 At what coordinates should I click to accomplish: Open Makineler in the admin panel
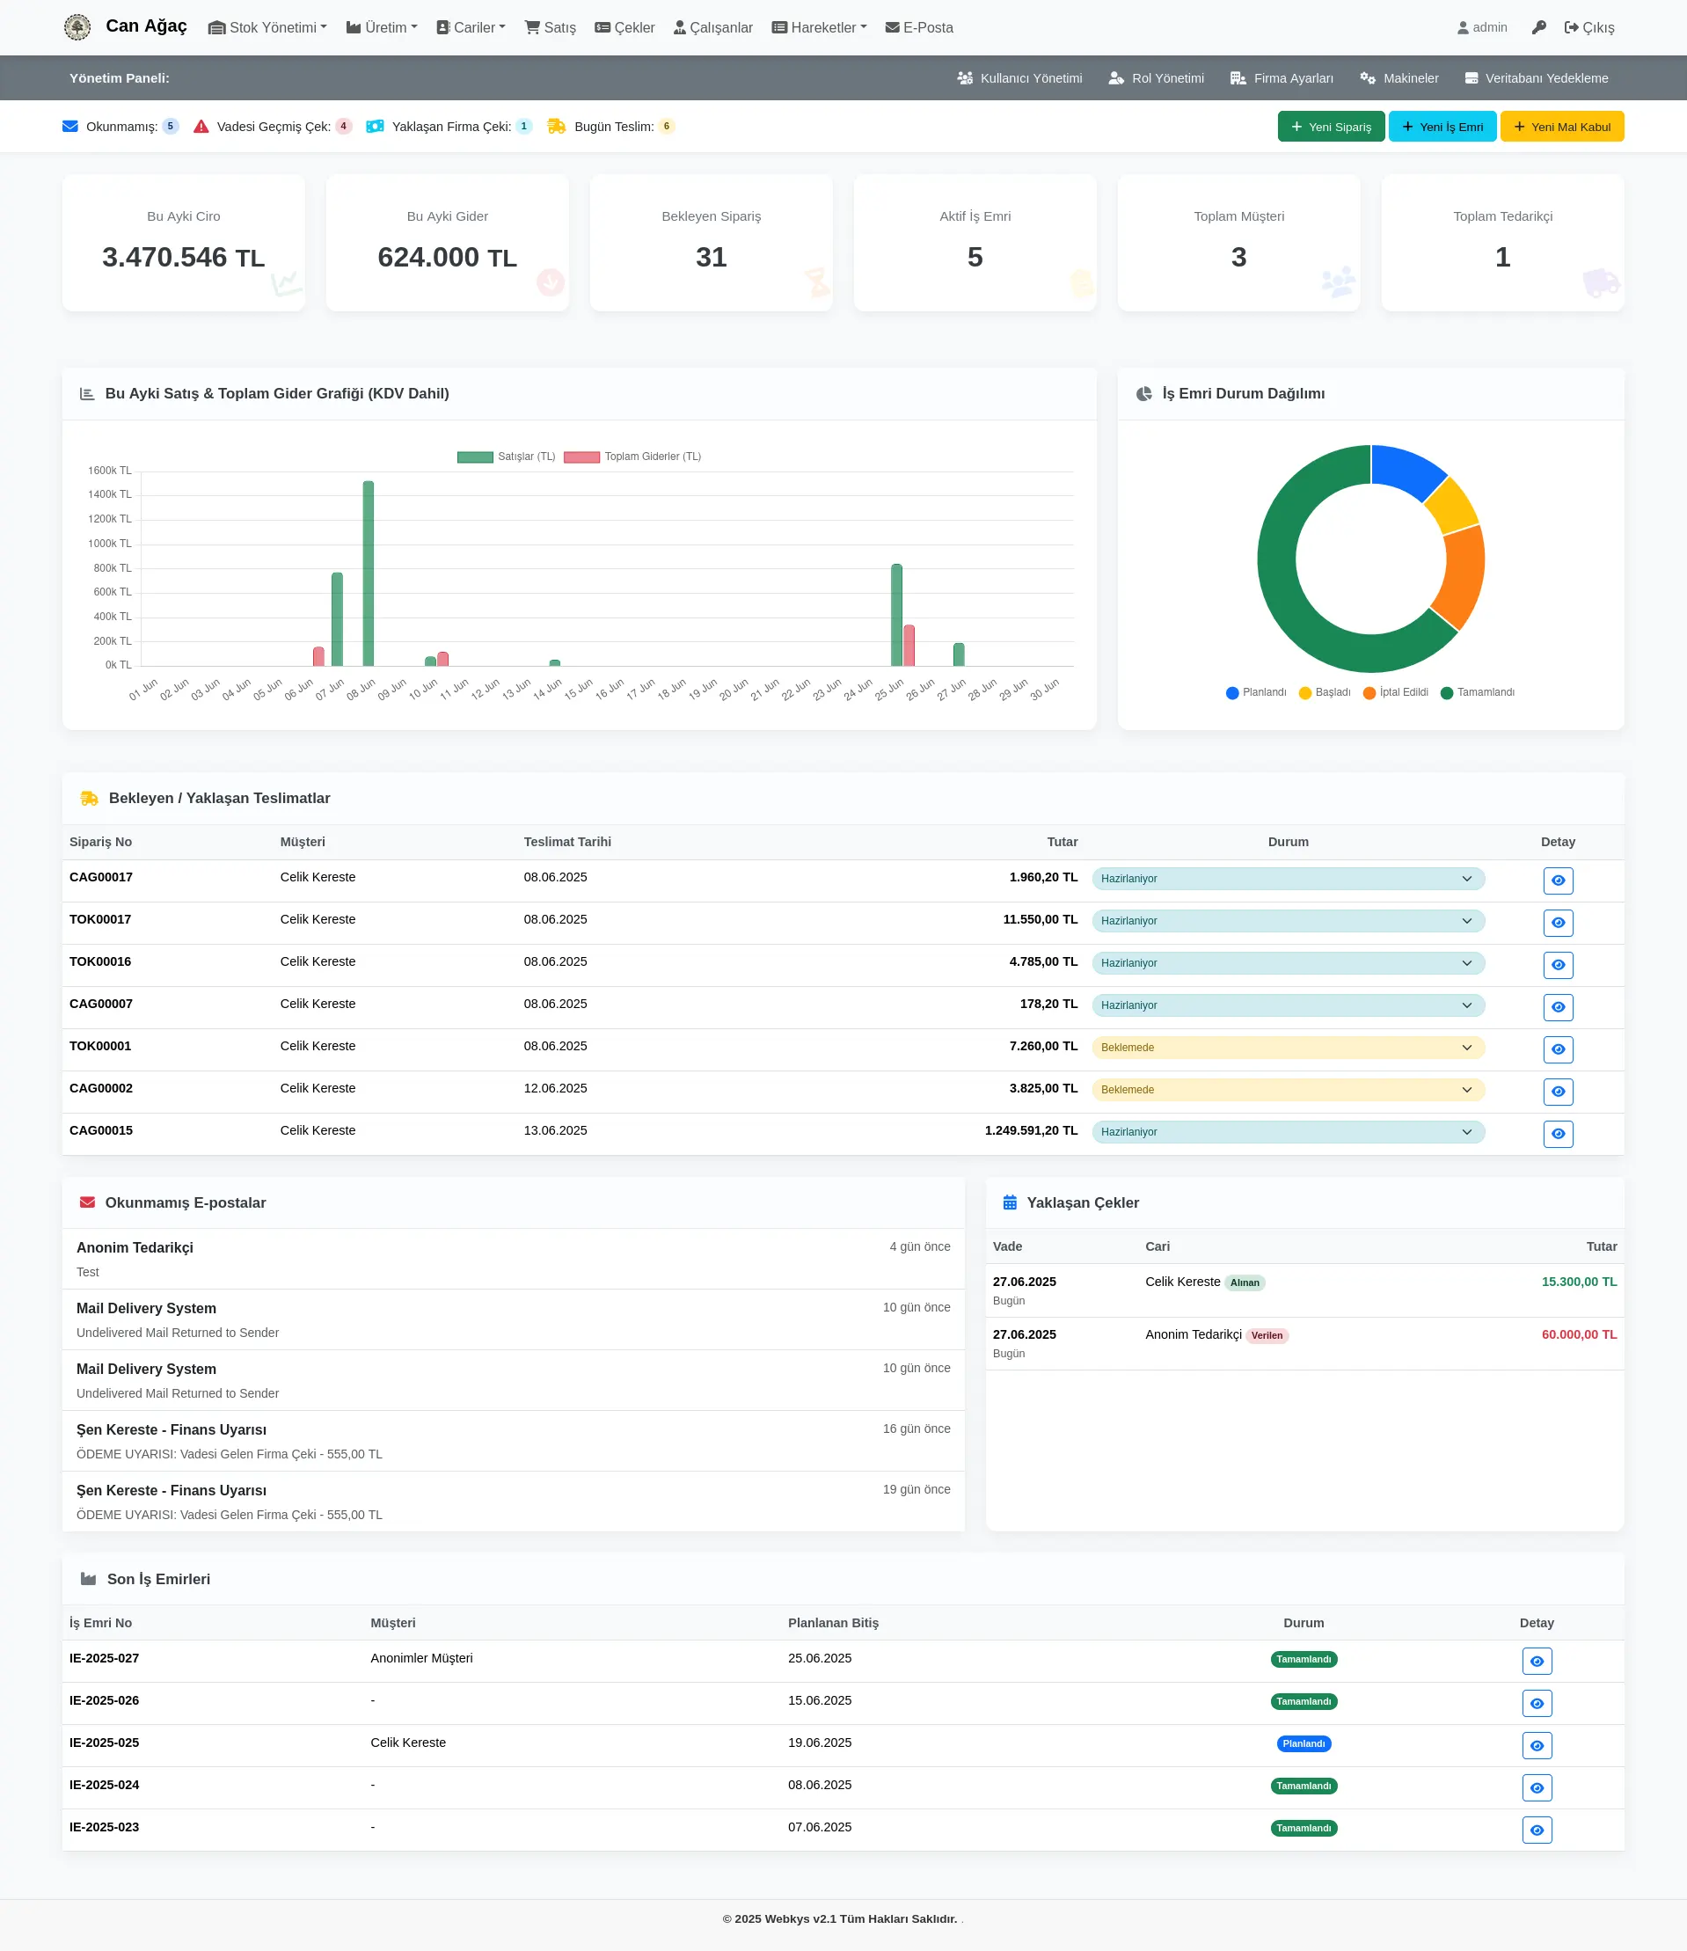click(1399, 78)
